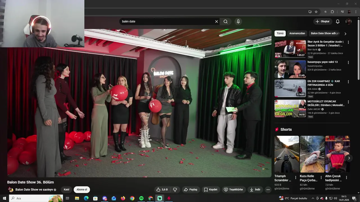Click the Oluştur create button
The image size is (360, 202).
(323, 22)
